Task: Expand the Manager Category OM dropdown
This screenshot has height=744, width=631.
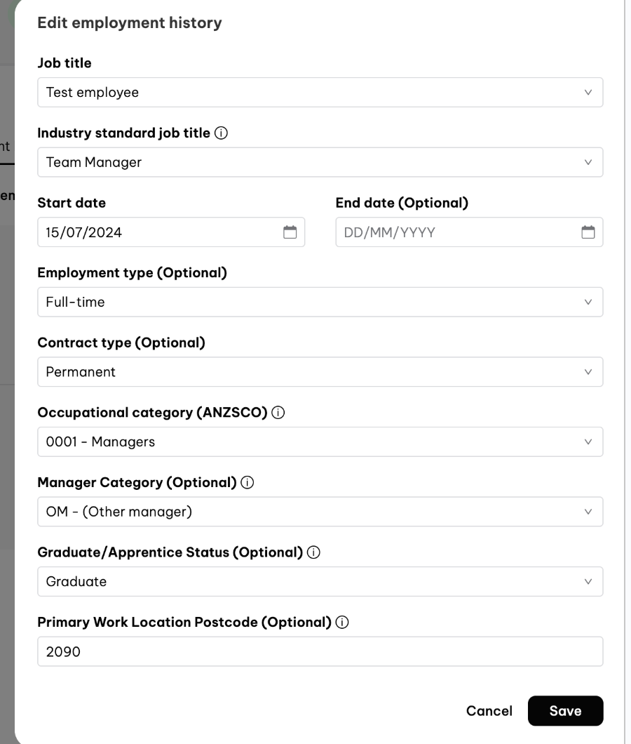Action: [320, 512]
